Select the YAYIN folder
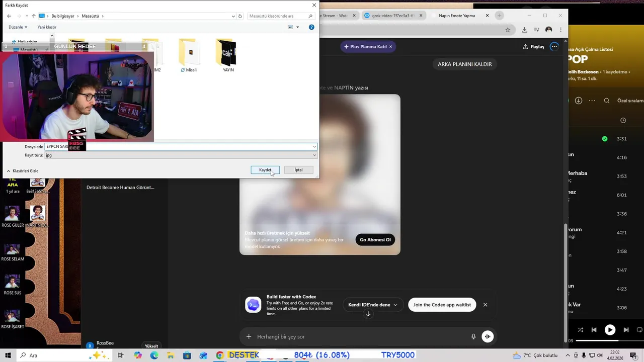 click(228, 56)
